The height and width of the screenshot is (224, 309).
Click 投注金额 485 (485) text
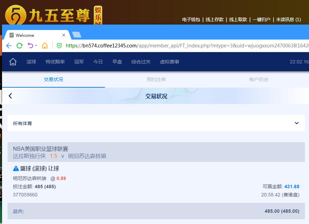(34, 186)
